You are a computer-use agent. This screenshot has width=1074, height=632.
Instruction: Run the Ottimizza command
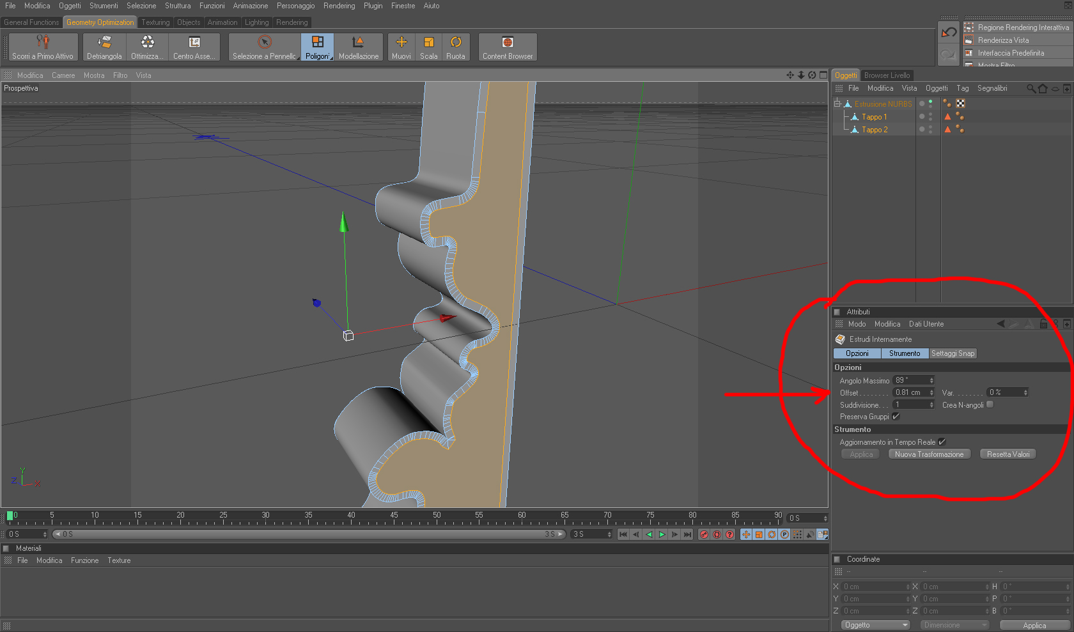(x=147, y=47)
